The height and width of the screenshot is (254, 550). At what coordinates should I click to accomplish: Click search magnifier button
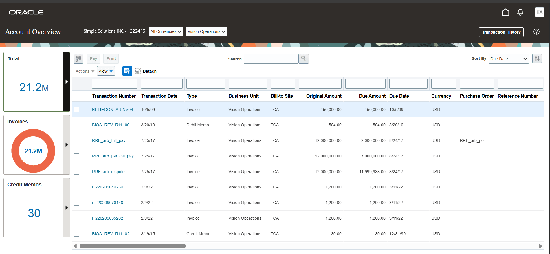click(x=303, y=59)
